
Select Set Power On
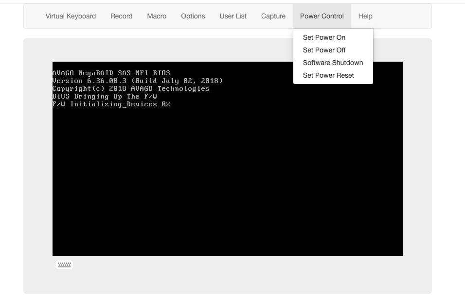324,37
